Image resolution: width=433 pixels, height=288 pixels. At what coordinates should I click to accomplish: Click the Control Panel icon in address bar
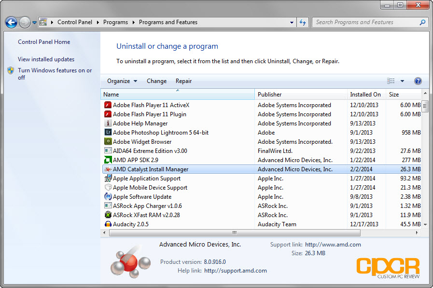[43, 22]
